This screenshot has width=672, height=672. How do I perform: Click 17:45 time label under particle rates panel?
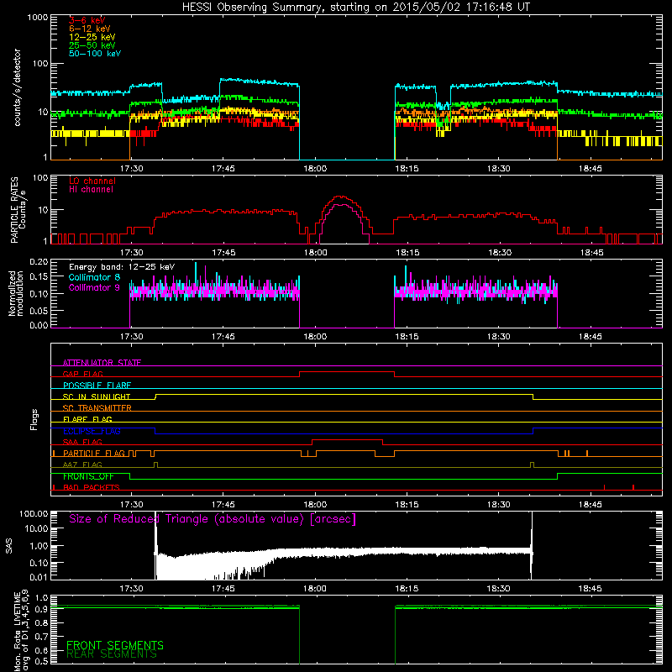click(x=223, y=253)
